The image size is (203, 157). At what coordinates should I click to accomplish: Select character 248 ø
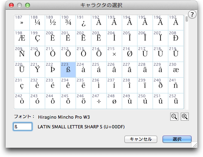[114, 101]
